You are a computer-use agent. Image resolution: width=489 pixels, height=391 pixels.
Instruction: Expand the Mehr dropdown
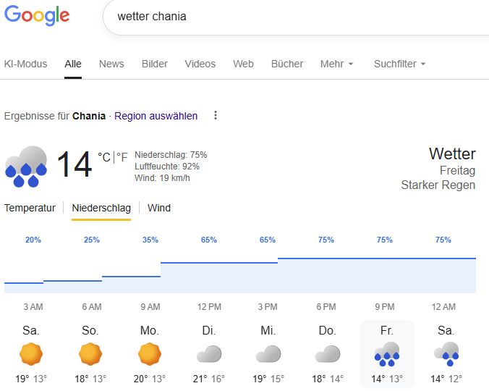pos(336,64)
